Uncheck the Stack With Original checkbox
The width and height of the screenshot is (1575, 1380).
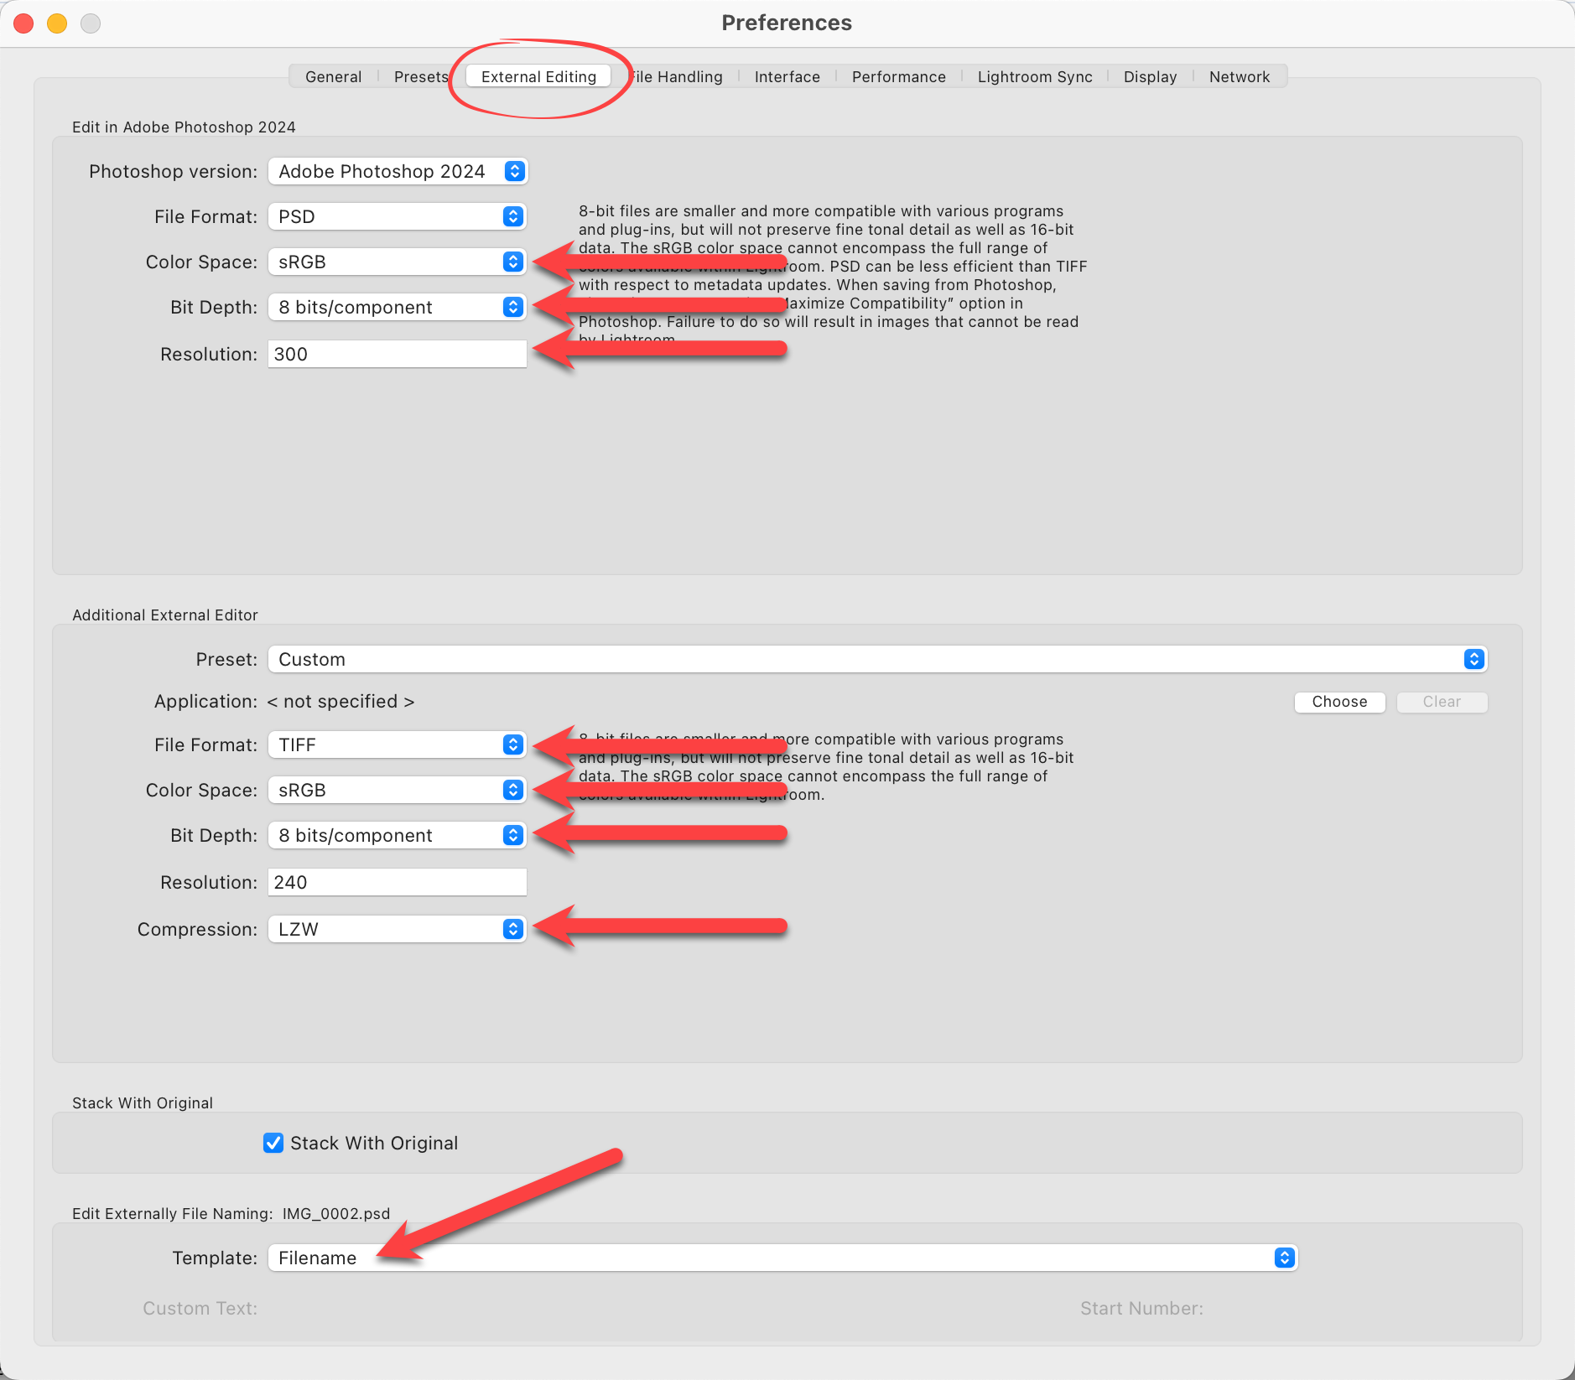coord(273,1143)
